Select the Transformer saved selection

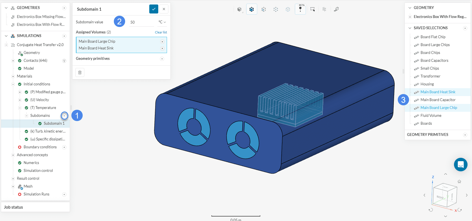(430, 76)
